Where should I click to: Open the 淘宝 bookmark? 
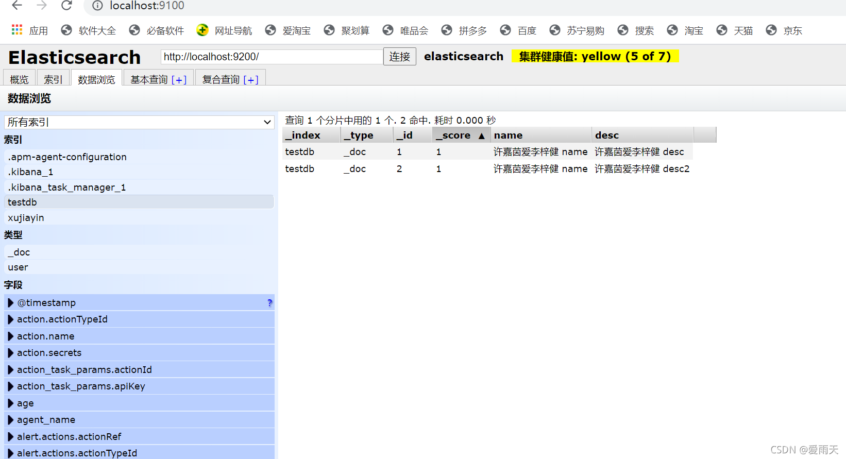(x=685, y=30)
